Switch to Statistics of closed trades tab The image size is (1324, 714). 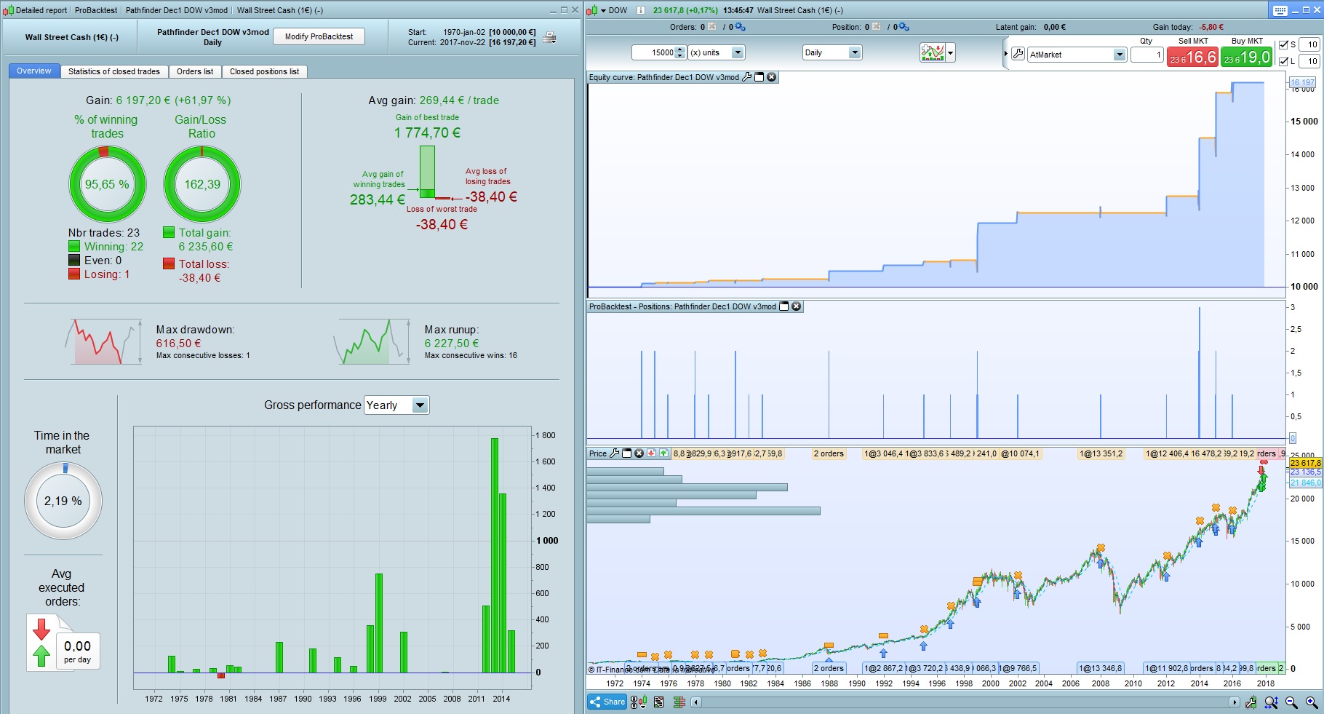[113, 71]
